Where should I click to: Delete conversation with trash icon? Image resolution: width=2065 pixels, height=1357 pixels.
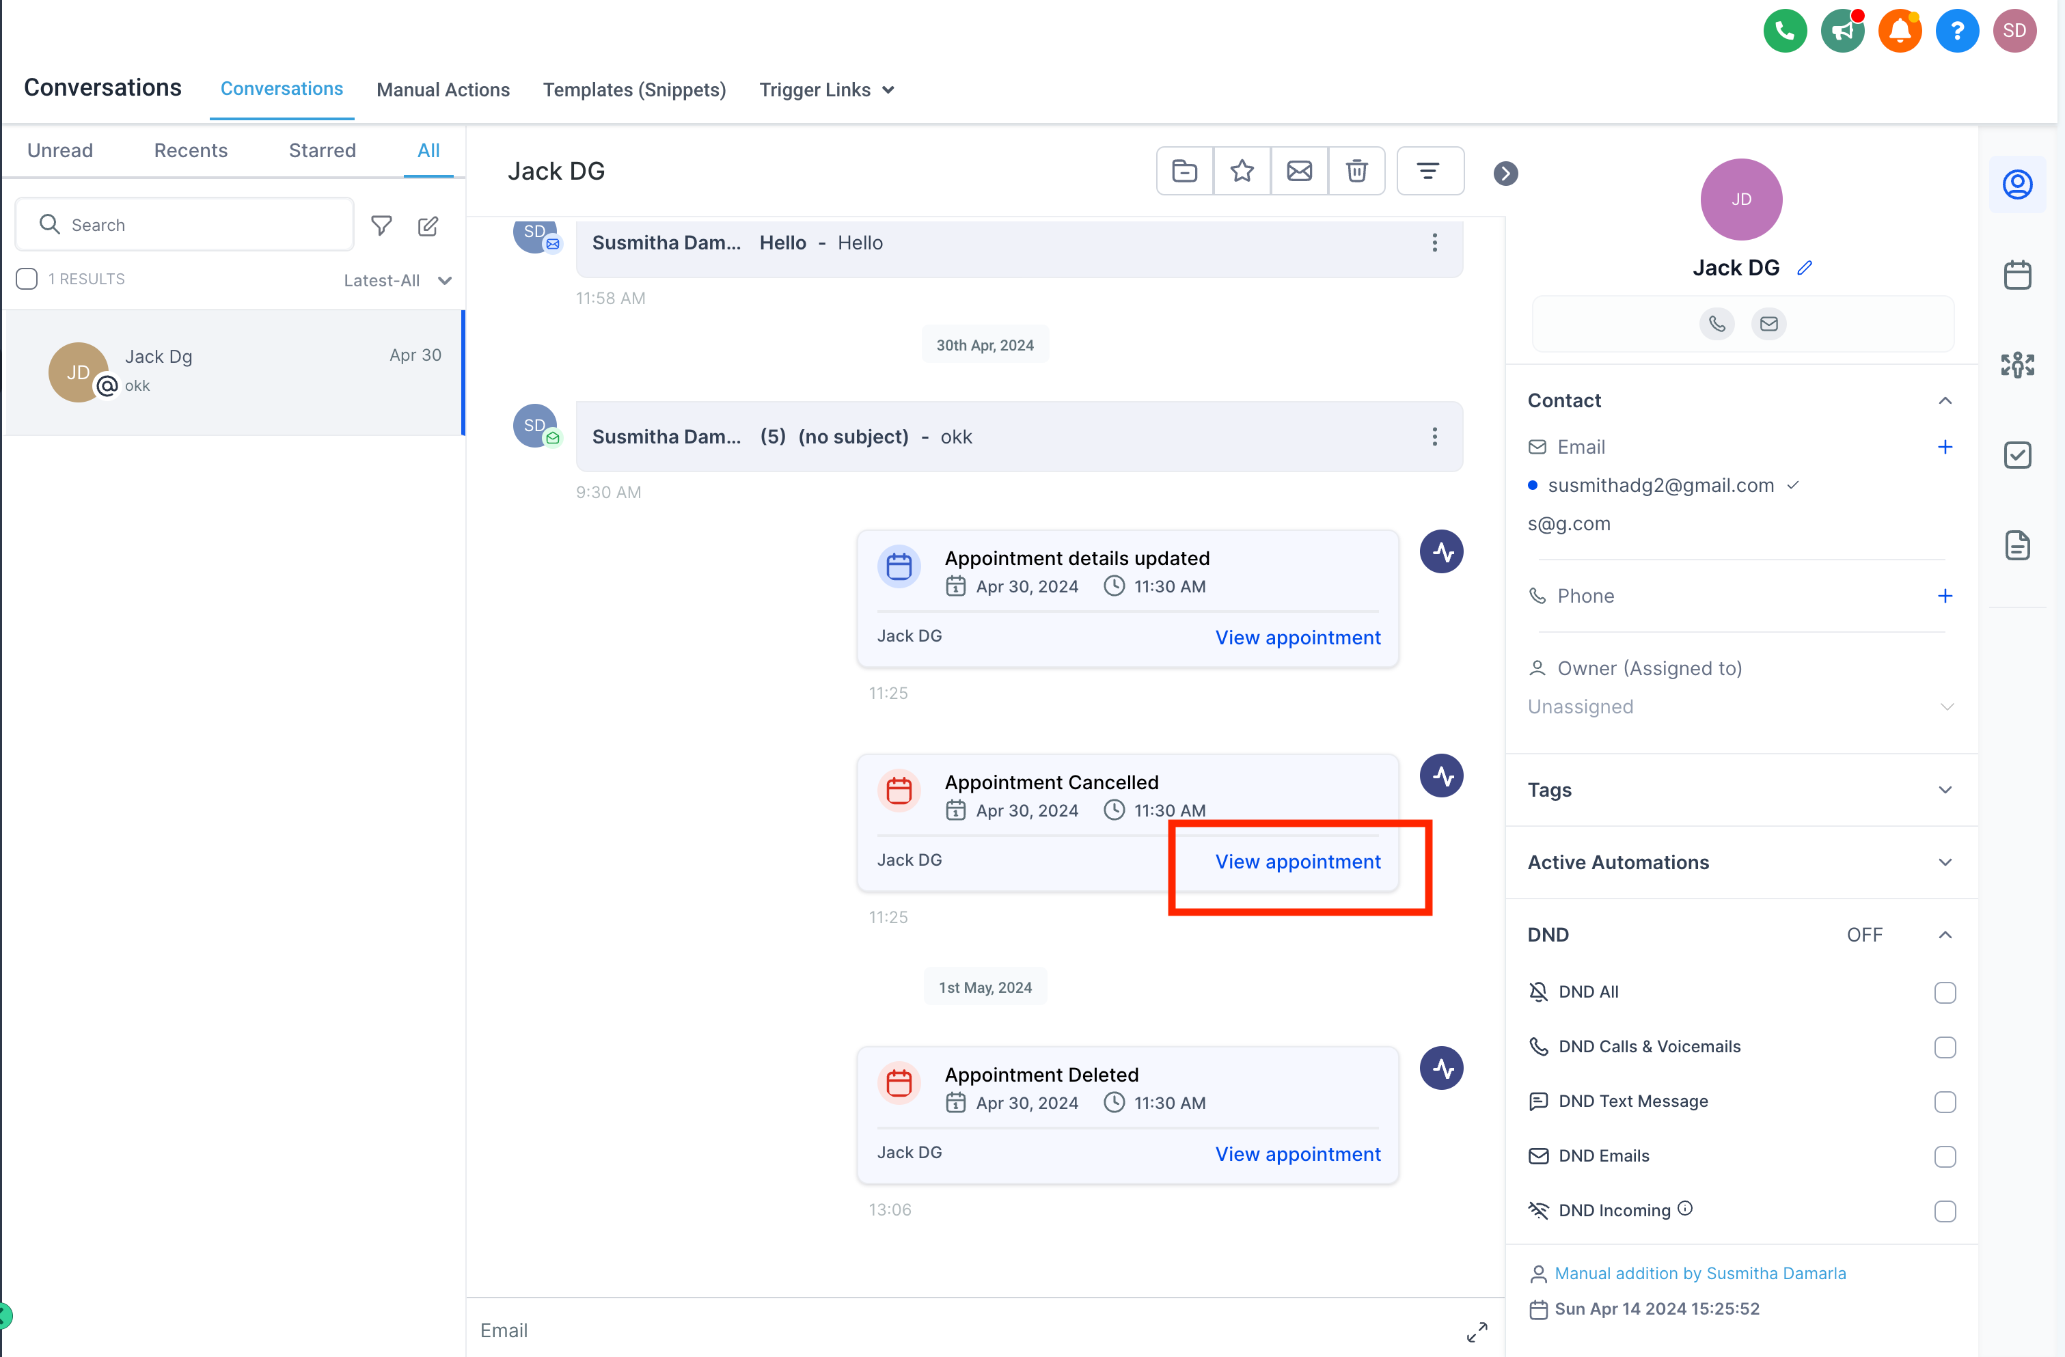1356,171
